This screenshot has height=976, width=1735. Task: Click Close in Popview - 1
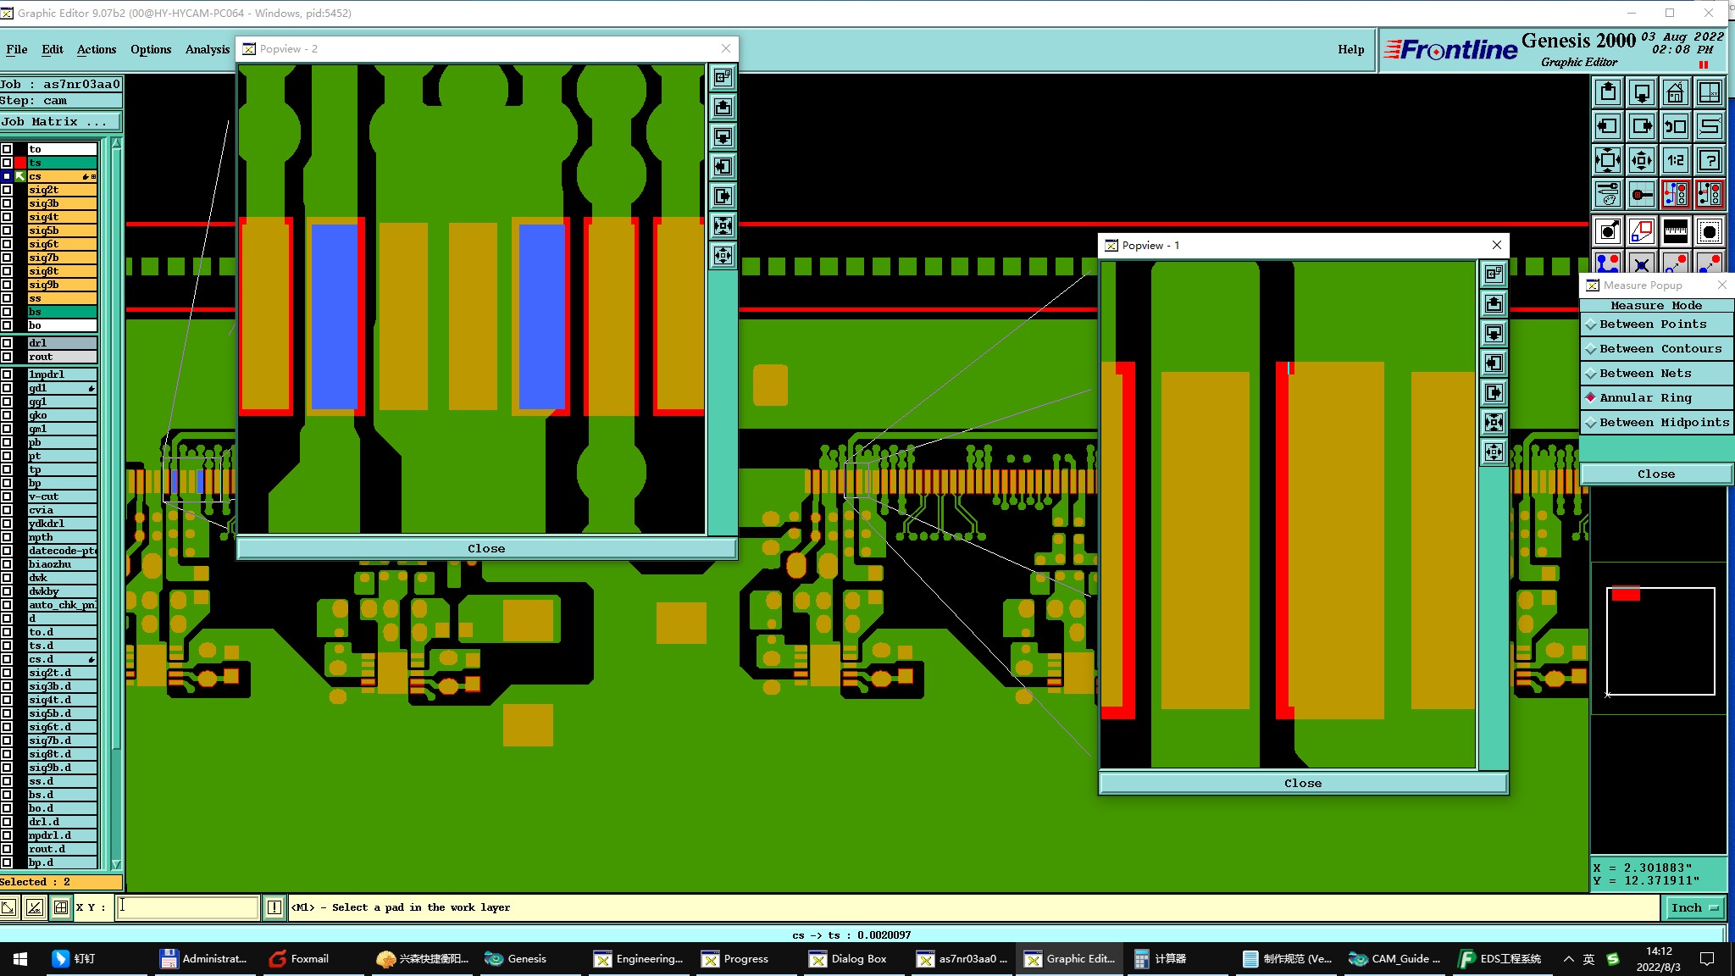pyautogui.click(x=1302, y=784)
